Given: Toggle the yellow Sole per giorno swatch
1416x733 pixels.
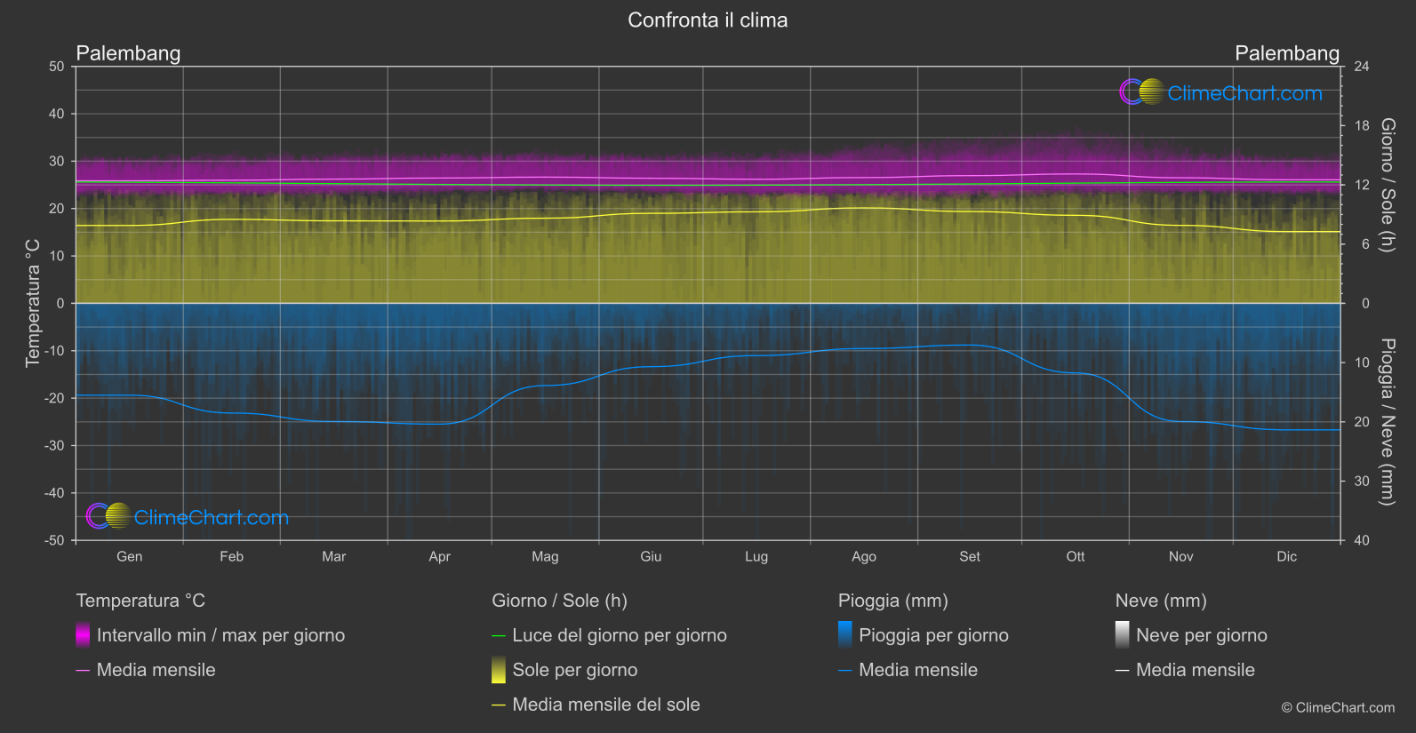Looking at the screenshot, I should click(x=499, y=670).
